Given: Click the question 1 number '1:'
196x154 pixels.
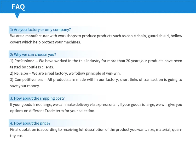Looking at the screenshot, I should 11,30.
